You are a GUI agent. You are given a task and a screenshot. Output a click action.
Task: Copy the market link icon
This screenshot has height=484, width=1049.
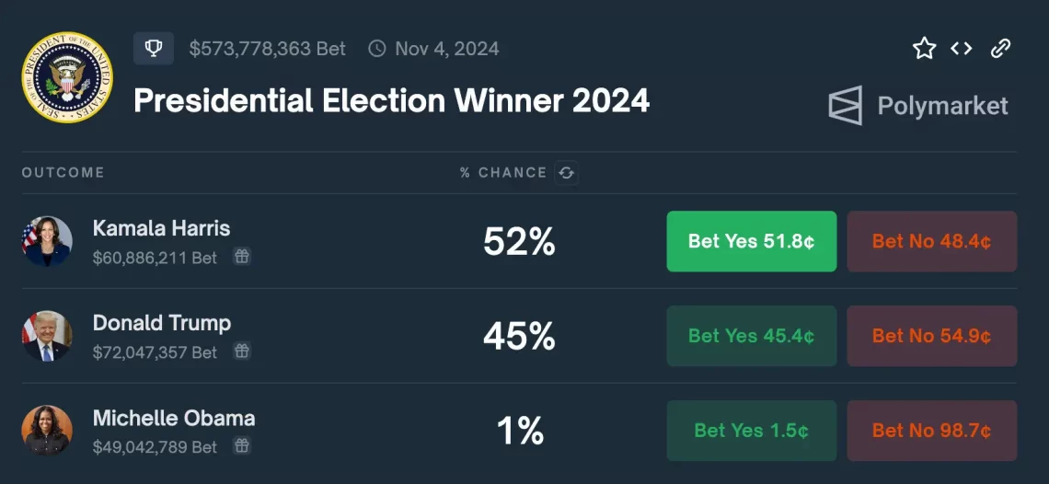(1000, 49)
